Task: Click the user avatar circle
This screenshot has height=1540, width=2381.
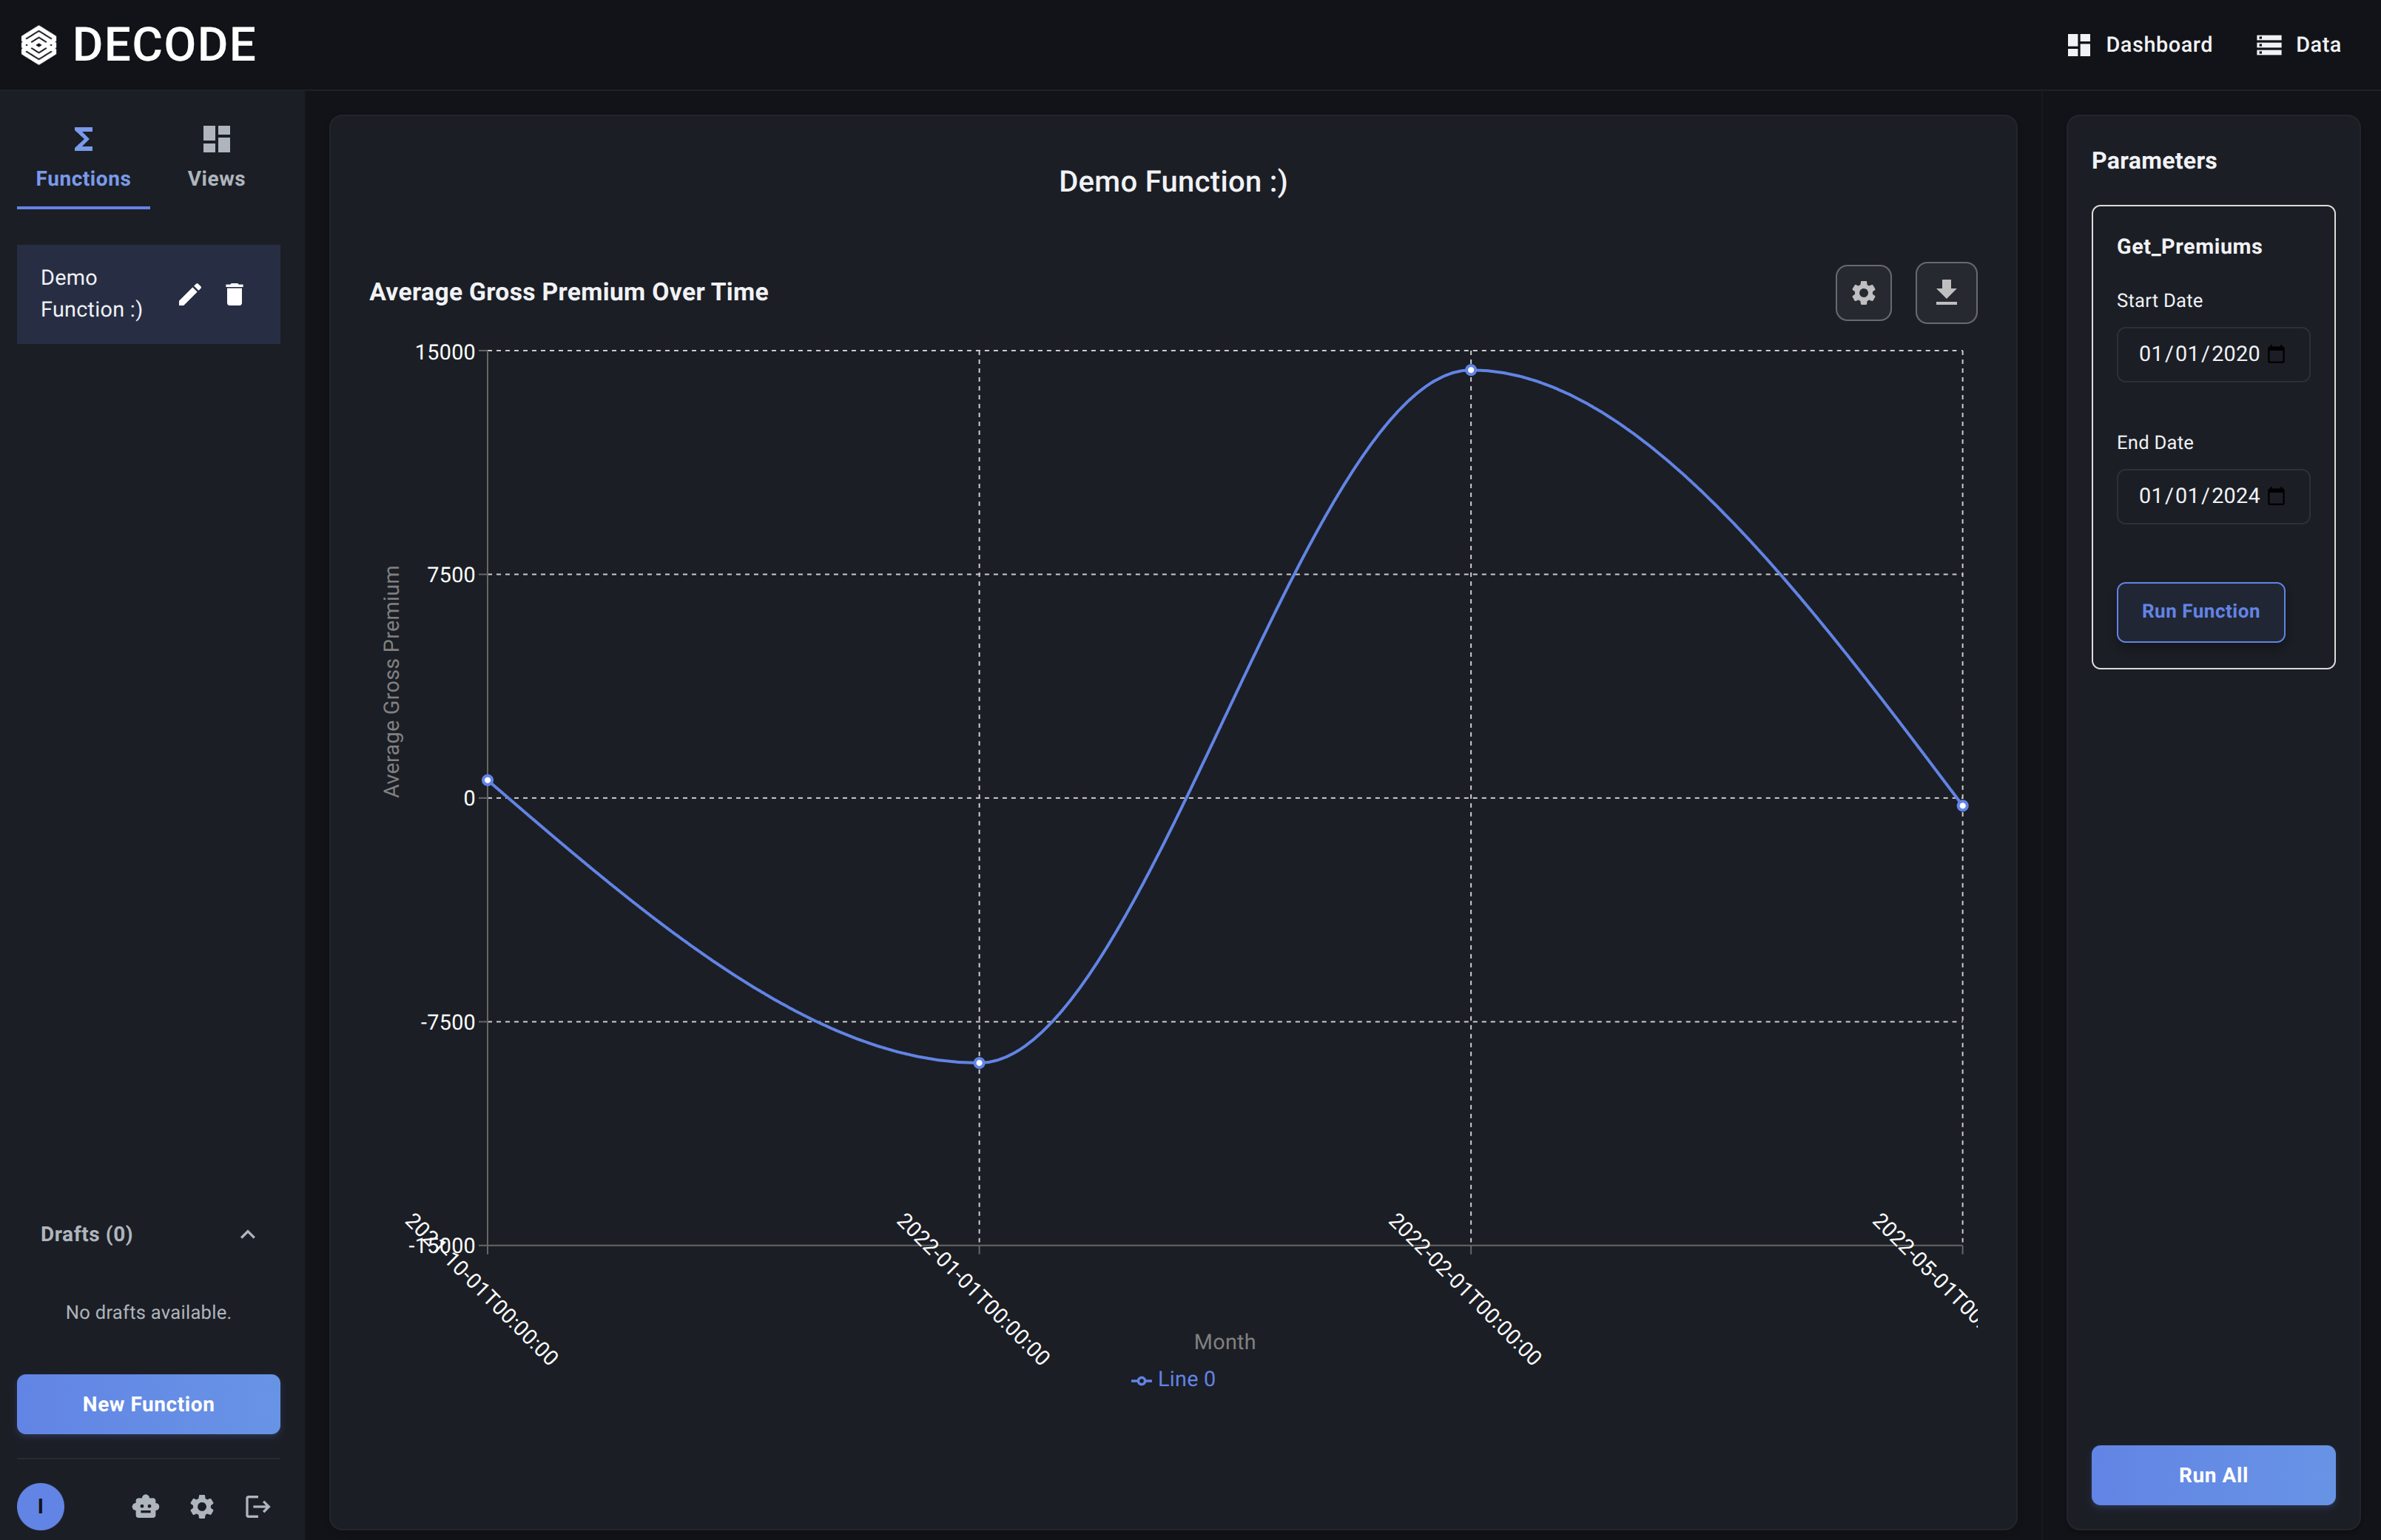Action: (41, 1506)
